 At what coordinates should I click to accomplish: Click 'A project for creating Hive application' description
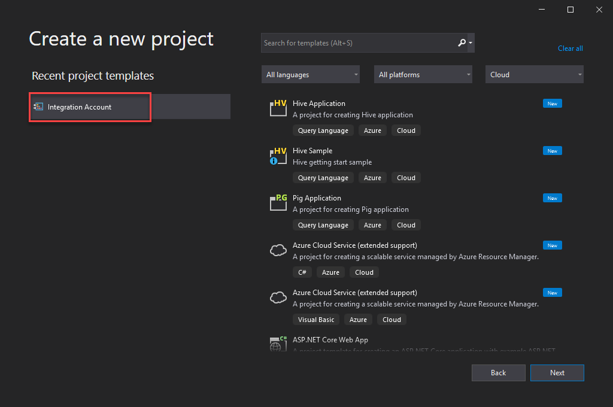[x=353, y=114]
